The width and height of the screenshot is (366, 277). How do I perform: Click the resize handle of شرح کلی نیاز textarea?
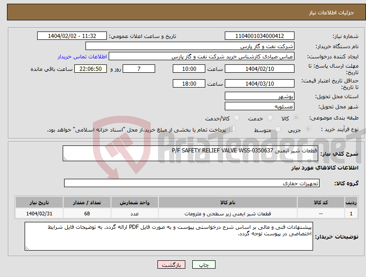(65, 158)
